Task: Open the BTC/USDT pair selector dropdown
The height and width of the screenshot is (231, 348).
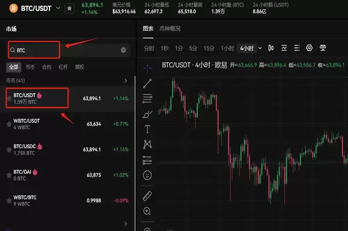Action: [x=58, y=8]
